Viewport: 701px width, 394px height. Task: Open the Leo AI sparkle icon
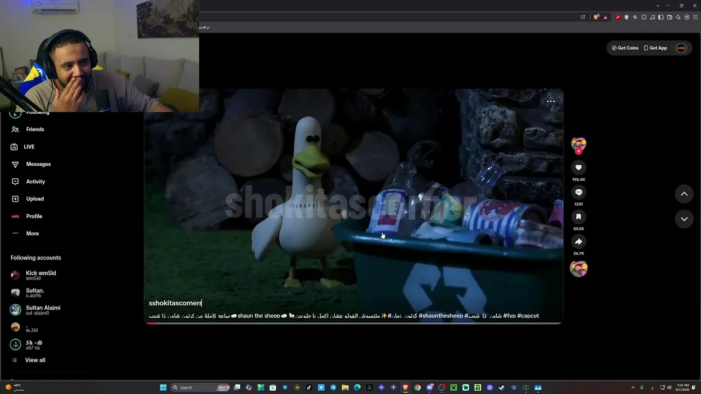[x=679, y=17]
